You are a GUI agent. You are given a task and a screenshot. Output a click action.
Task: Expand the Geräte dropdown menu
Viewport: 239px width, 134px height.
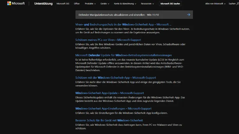(x=105, y=3)
